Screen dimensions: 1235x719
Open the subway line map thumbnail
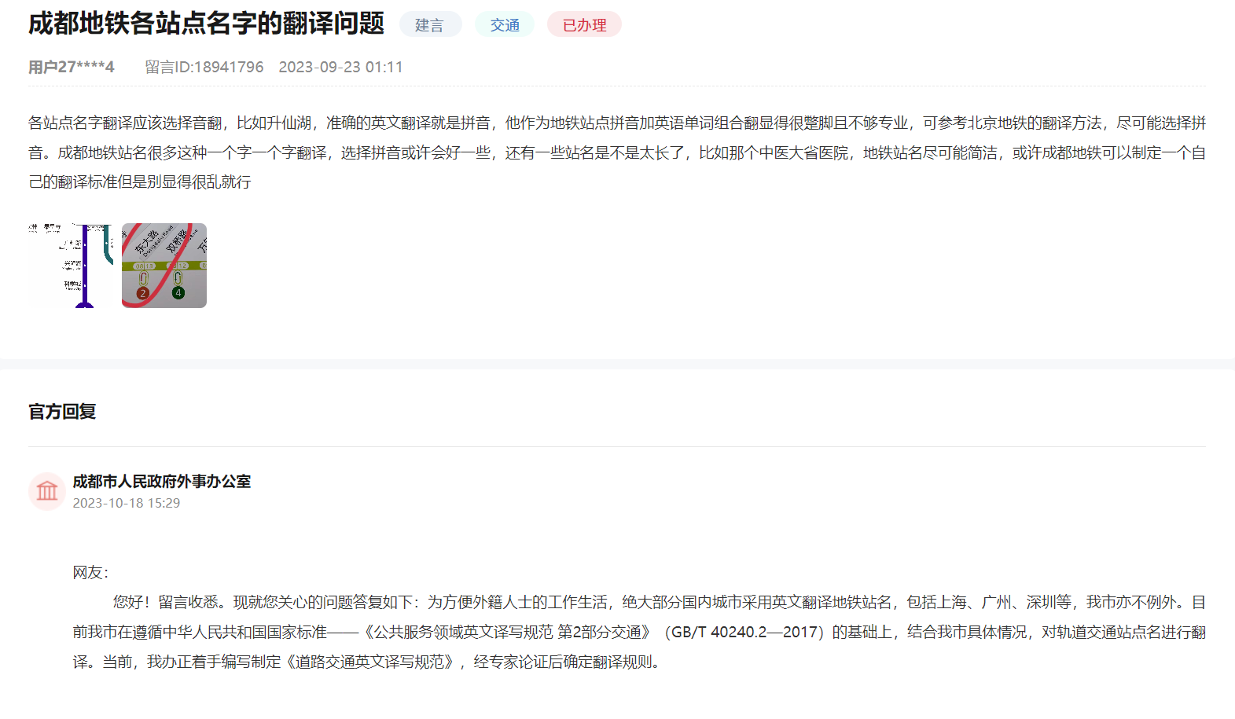(72, 266)
